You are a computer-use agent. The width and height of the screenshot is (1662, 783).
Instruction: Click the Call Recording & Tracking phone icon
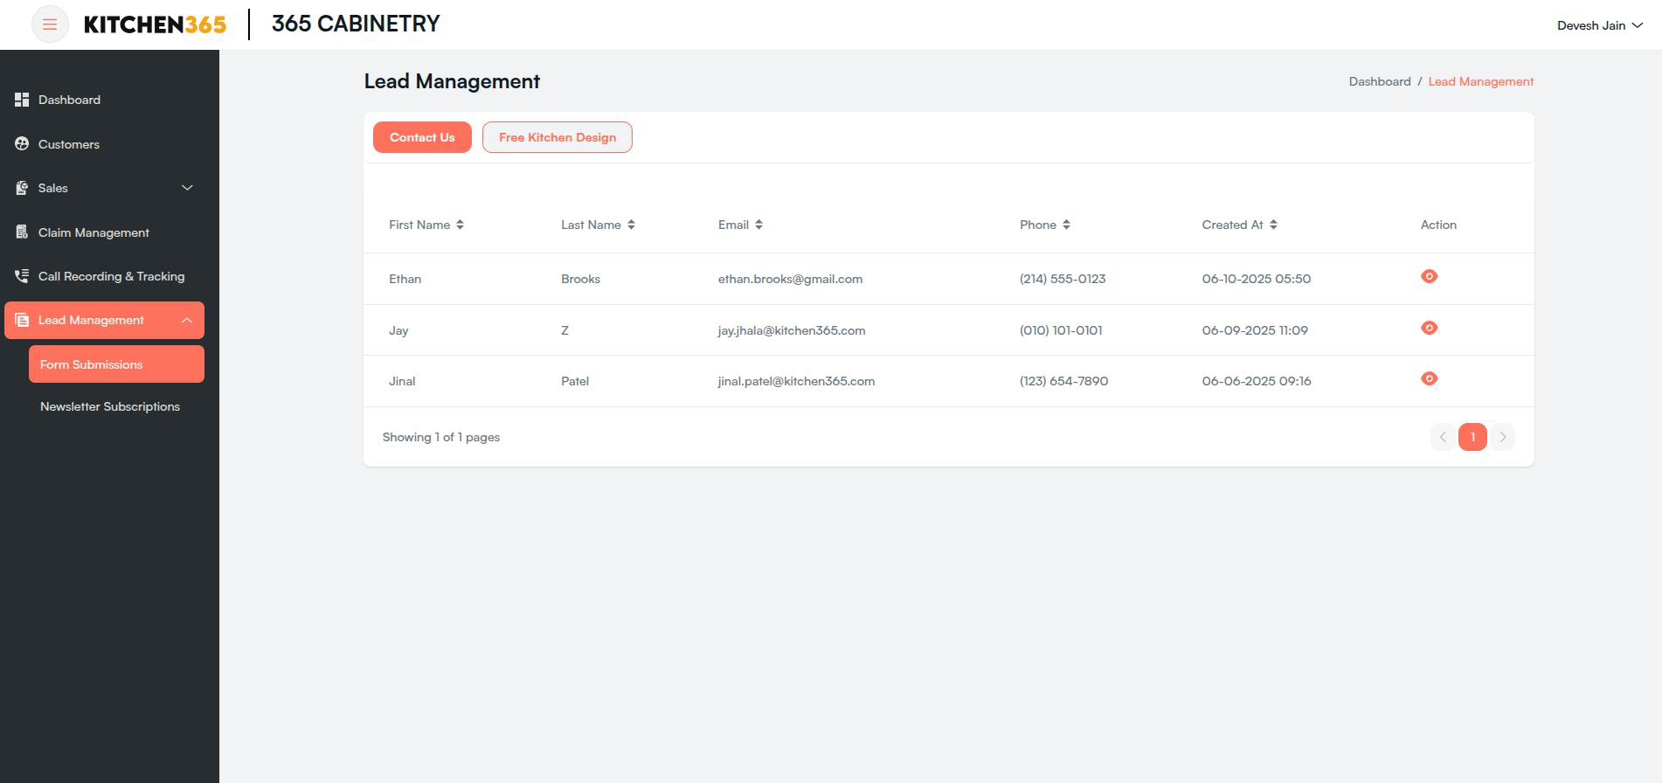point(22,276)
